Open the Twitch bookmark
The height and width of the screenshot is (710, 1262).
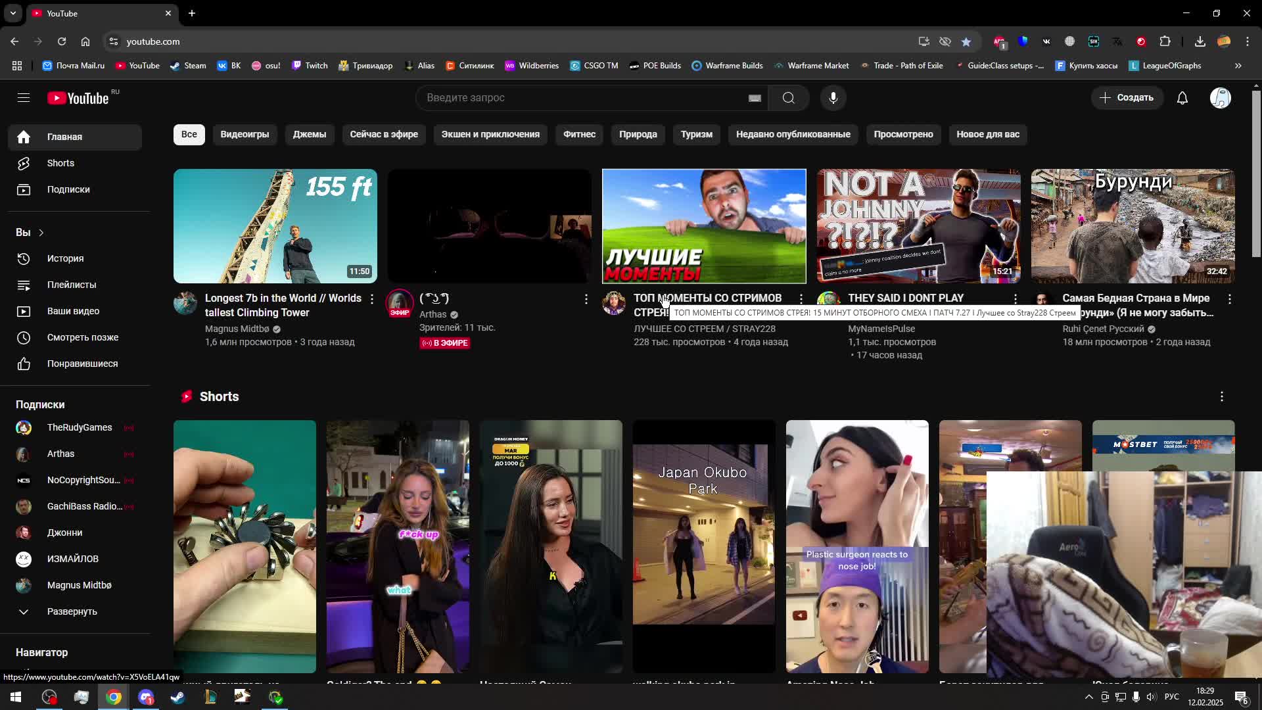coord(310,66)
